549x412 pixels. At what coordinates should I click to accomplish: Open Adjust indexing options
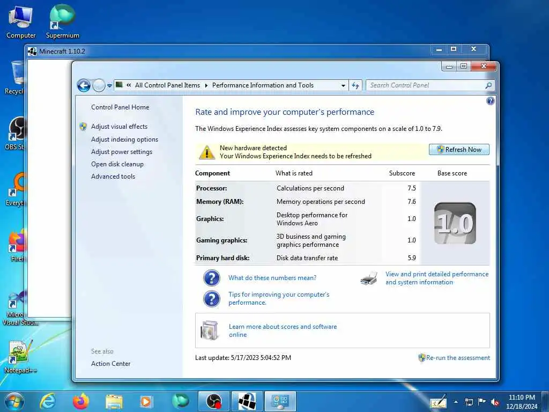click(x=124, y=139)
